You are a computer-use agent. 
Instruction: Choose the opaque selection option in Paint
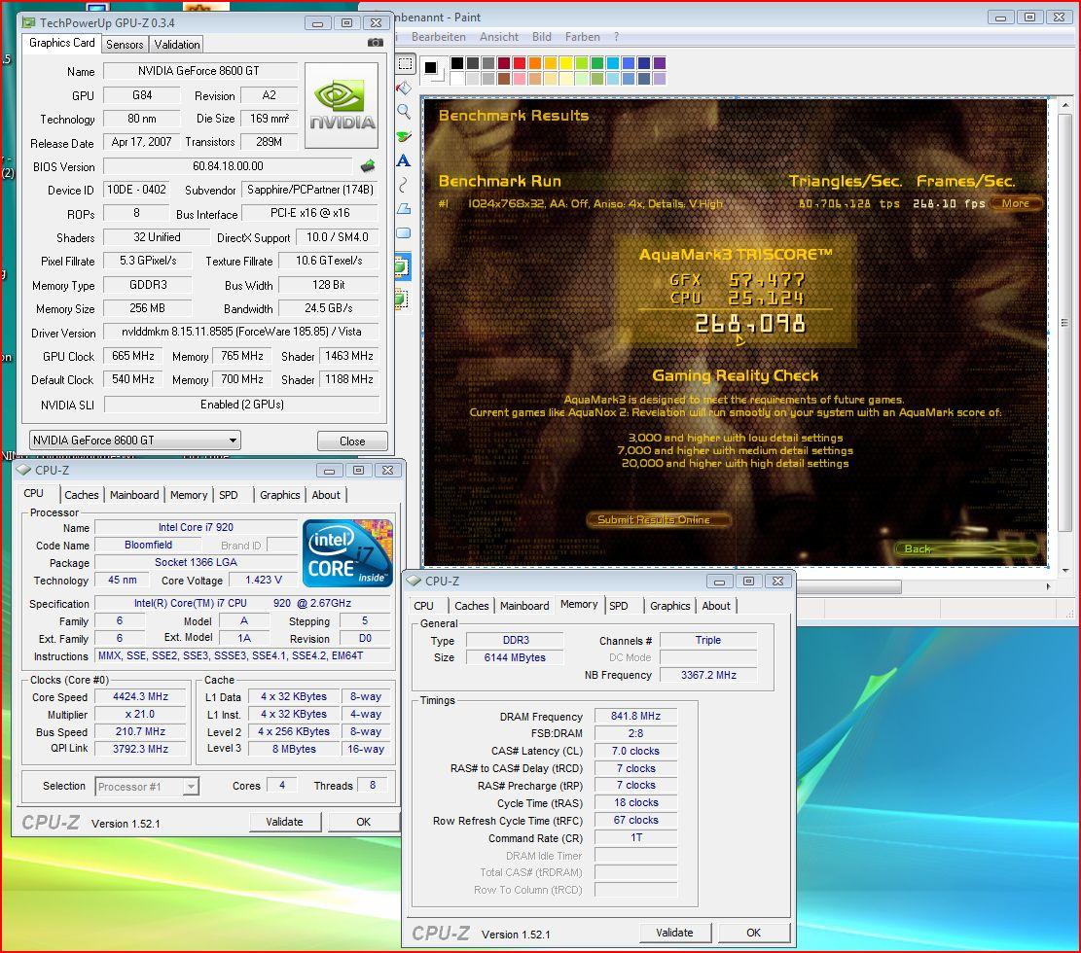point(401,266)
